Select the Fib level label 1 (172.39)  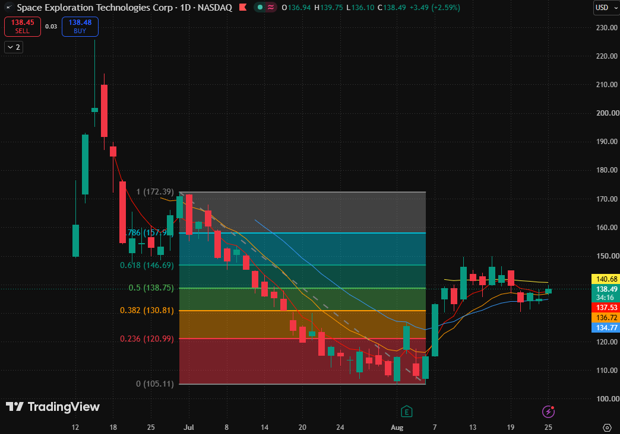[155, 192]
